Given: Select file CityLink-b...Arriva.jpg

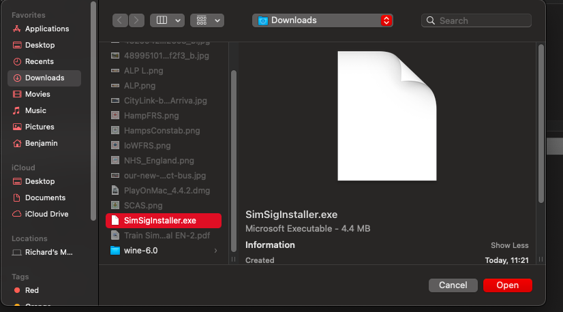Looking at the screenshot, I should [164, 101].
